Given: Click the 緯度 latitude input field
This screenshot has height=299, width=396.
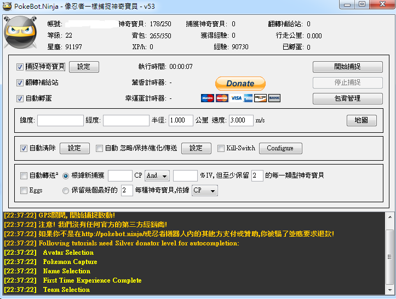Looking at the screenshot, I should click(60, 120).
